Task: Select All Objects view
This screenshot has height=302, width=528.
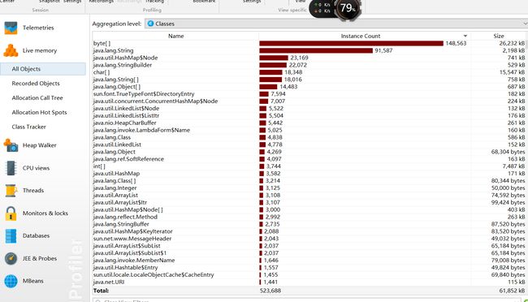Action: tap(43, 69)
